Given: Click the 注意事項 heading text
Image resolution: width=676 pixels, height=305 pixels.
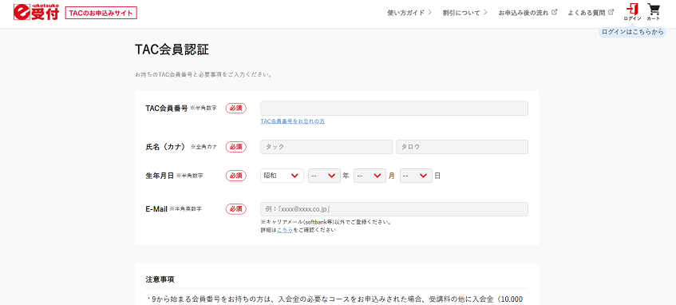Looking at the screenshot, I should pyautogui.click(x=160, y=279).
